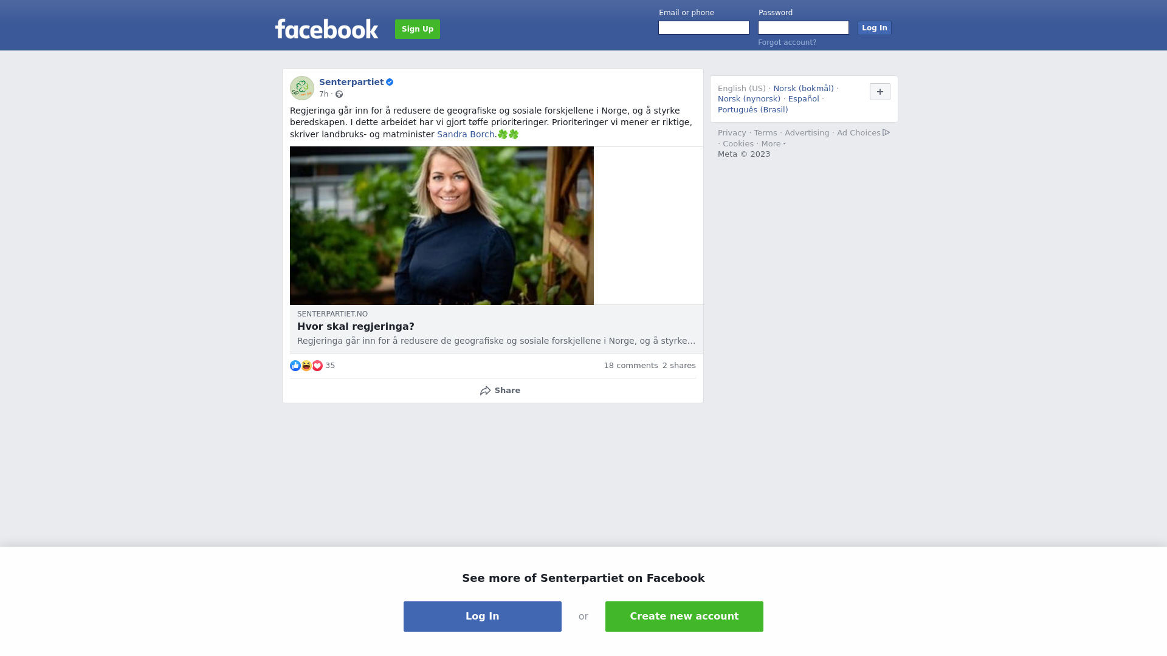Click the Password input field

click(x=804, y=28)
